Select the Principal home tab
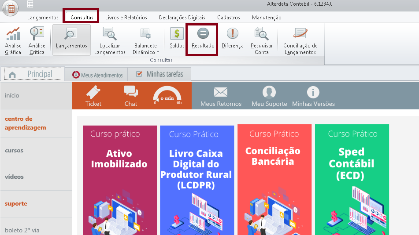Image resolution: width=419 pixels, height=235 pixels. tap(33, 74)
